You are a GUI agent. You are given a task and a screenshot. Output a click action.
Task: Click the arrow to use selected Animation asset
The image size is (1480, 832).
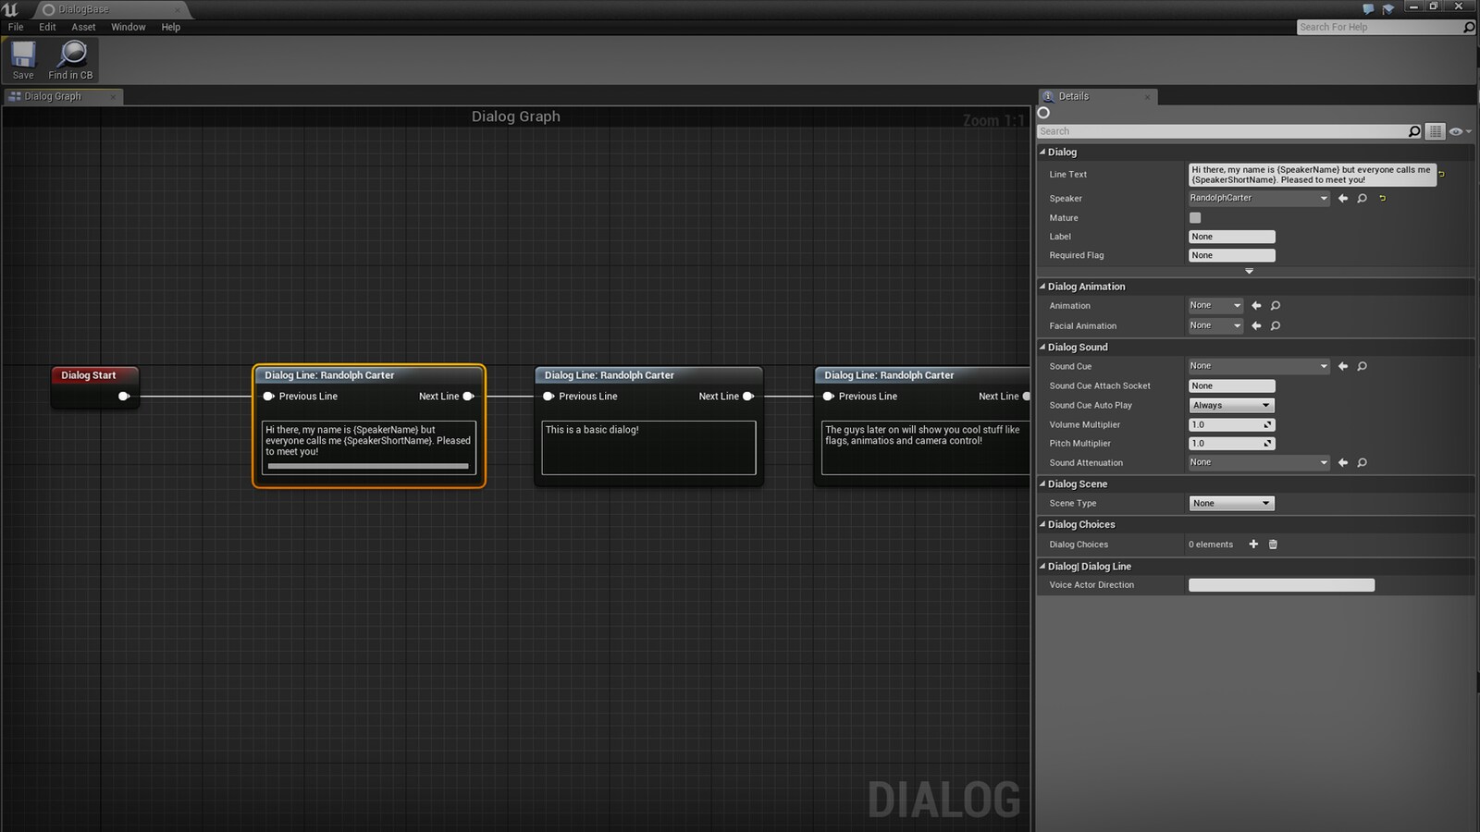[1256, 305]
